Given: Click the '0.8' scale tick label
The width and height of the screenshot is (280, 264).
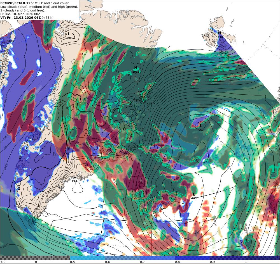Looking at the screenshot, I should pyautogui.click(x=177, y=262).
